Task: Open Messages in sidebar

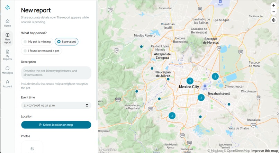Action: (8, 70)
